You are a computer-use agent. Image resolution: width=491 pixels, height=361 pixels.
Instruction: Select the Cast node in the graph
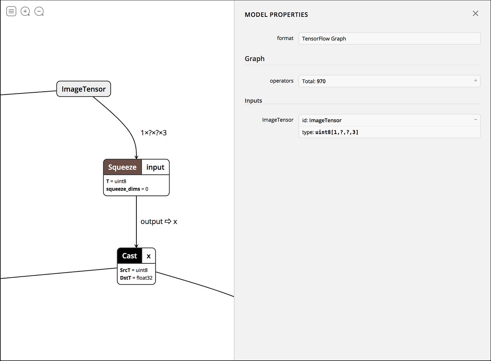pos(129,256)
